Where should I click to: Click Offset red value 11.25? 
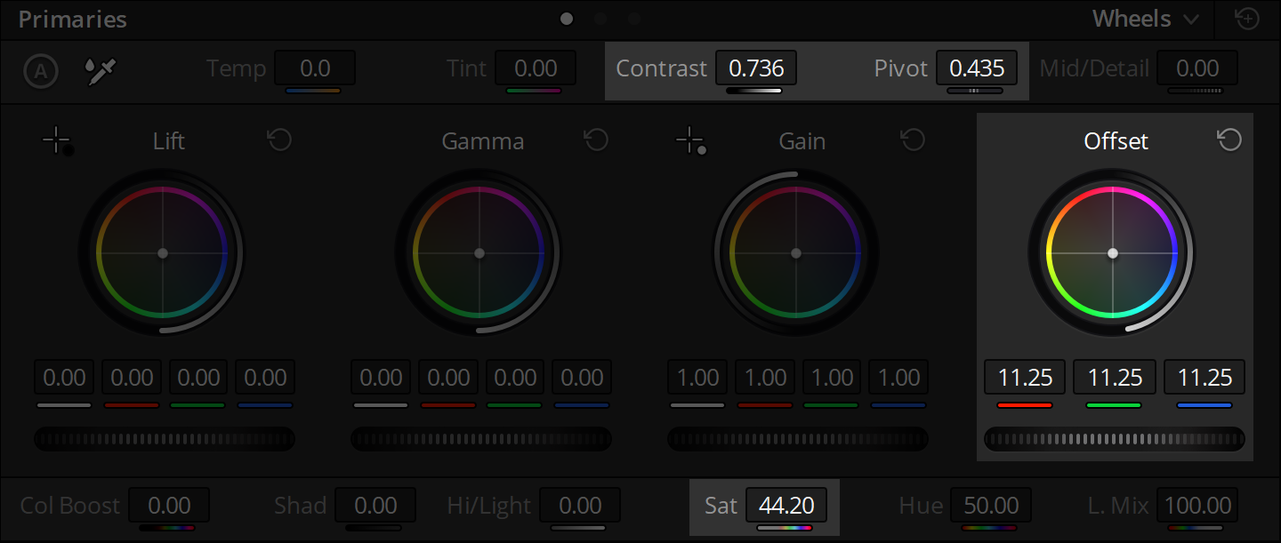tap(1025, 378)
